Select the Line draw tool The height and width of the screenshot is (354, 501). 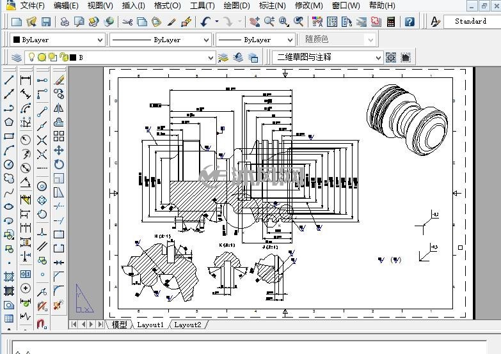[9, 80]
